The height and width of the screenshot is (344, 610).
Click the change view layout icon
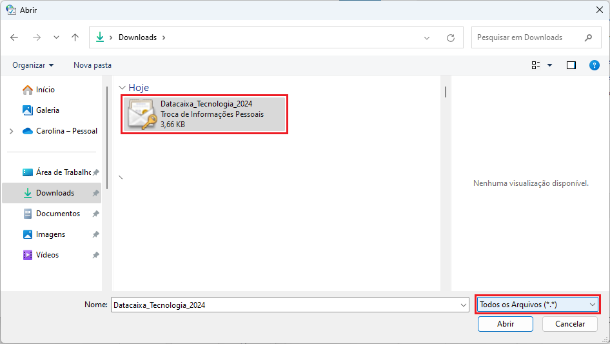click(x=536, y=65)
